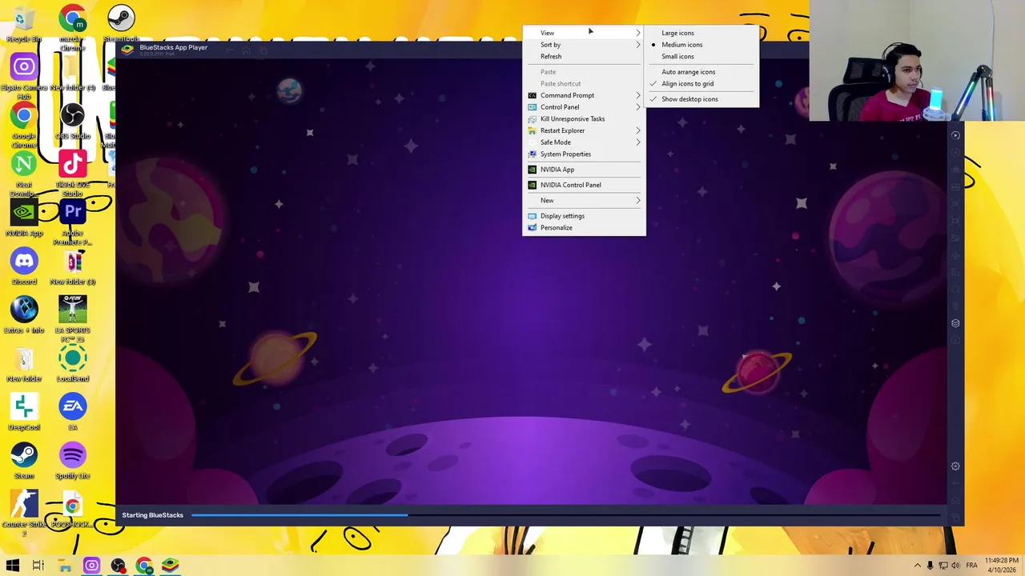
Task: Expand the Safe Mode submenu
Action: (584, 142)
